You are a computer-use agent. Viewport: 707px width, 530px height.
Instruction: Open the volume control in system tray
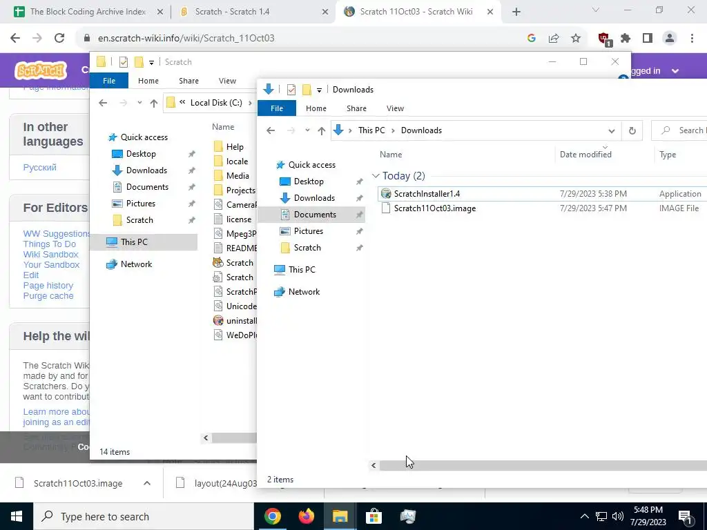[x=618, y=516]
